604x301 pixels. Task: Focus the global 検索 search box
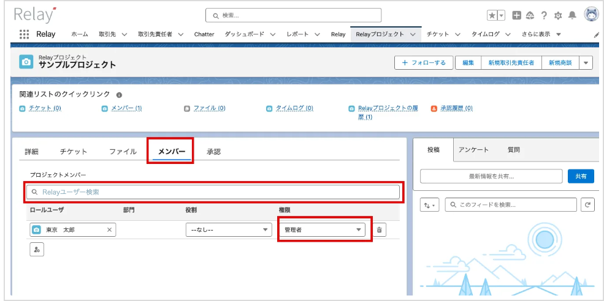tap(294, 15)
